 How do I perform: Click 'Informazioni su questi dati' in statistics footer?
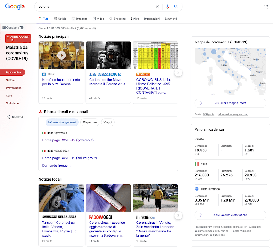point(210,235)
